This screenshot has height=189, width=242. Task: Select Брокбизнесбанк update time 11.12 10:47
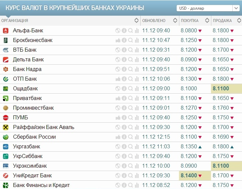click(156, 40)
